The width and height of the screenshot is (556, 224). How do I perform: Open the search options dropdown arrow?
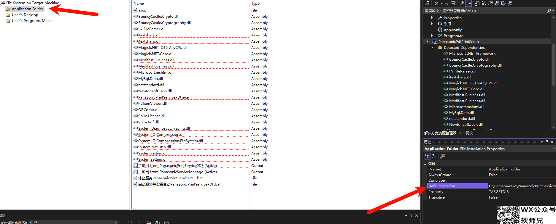pyautogui.click(x=553, y=11)
